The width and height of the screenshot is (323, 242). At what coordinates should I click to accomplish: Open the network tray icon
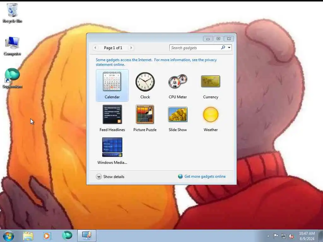(x=284, y=236)
